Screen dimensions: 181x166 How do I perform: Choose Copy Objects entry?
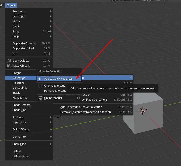pos(29,61)
